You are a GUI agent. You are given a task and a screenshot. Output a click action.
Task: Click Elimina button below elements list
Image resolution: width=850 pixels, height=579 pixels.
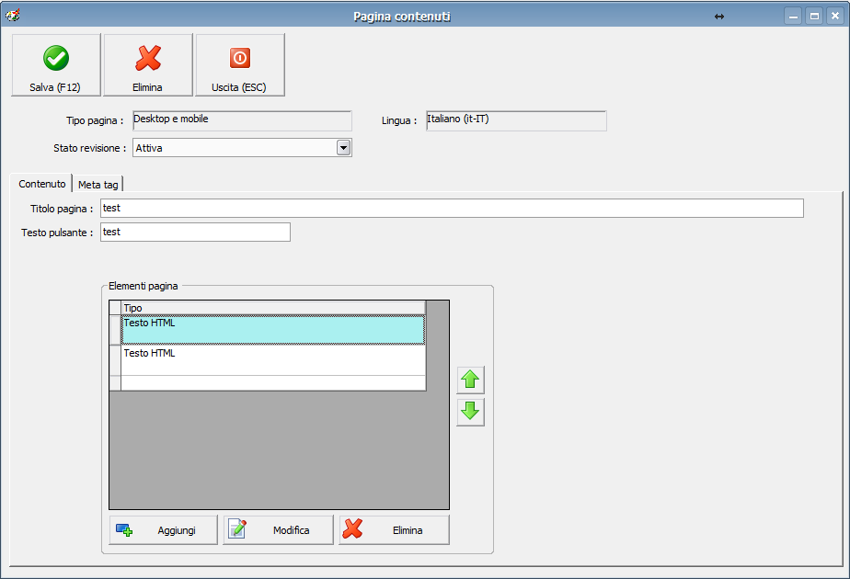[394, 529]
